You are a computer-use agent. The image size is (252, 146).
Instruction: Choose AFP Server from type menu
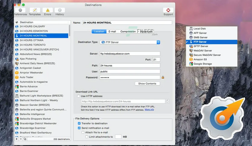click(x=211, y=33)
